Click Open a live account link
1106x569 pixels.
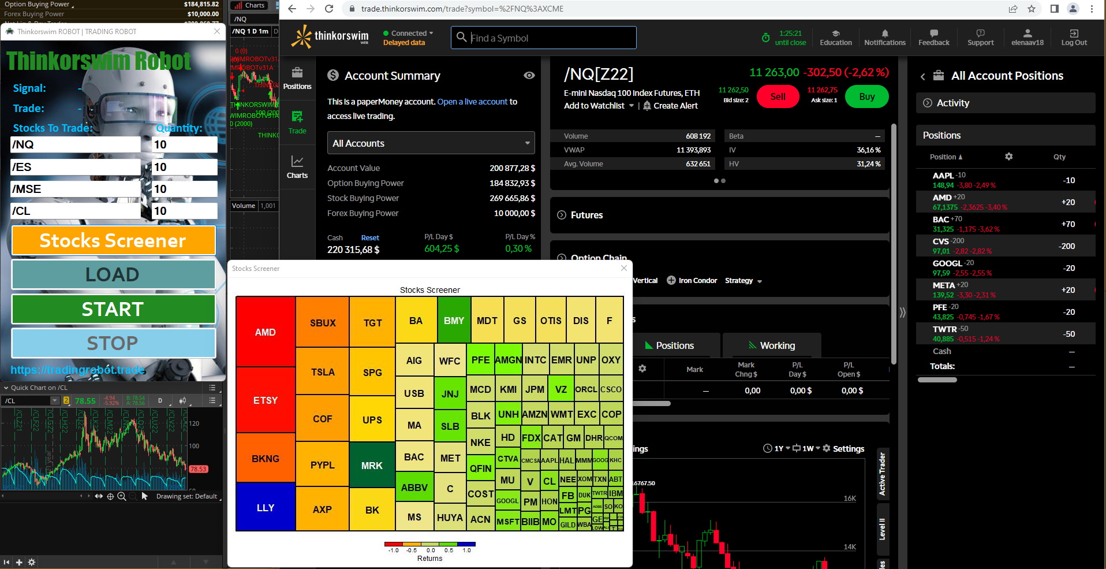point(472,102)
